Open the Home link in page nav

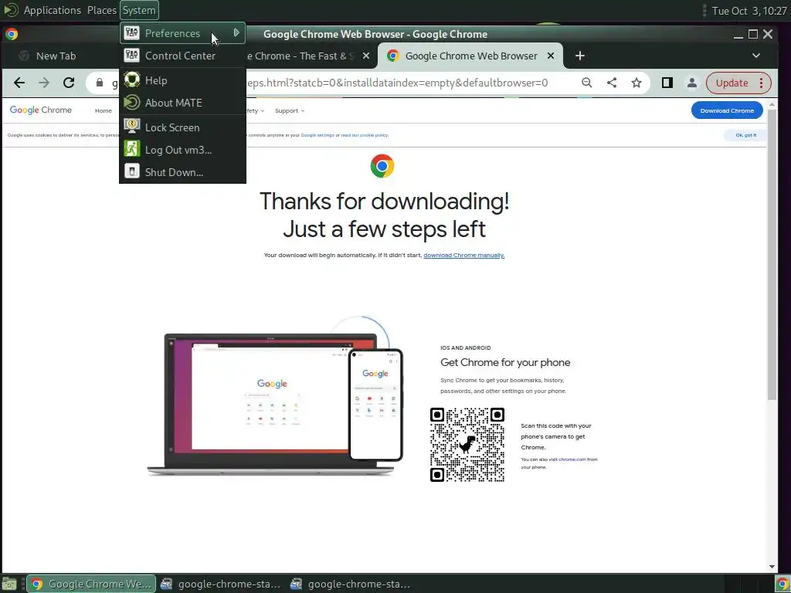click(104, 111)
